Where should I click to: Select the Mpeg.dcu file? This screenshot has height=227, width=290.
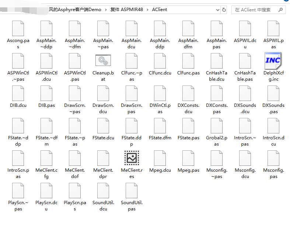point(160,158)
